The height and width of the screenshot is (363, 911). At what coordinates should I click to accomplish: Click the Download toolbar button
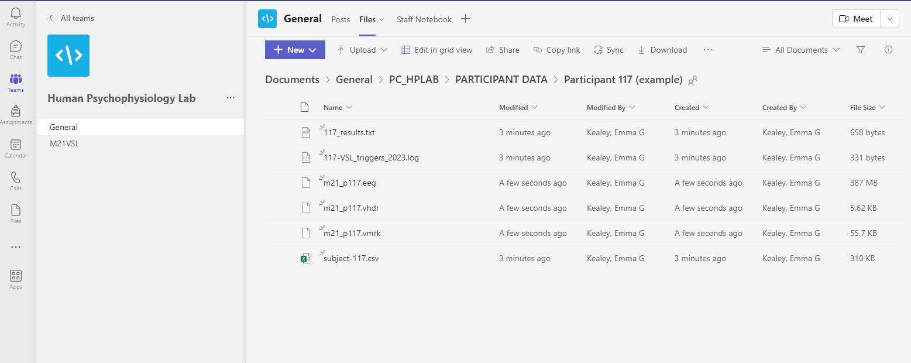coord(662,50)
